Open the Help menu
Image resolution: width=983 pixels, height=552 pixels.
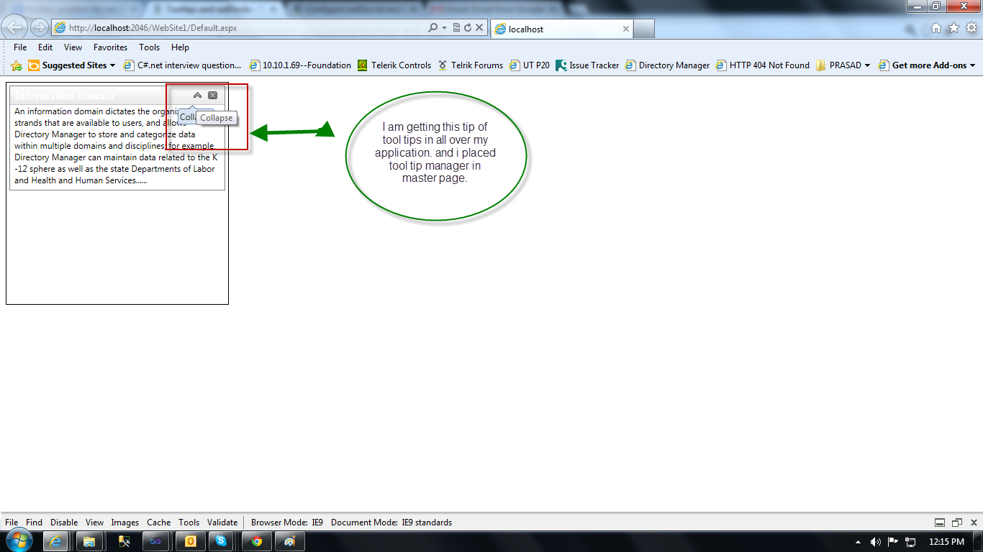(180, 47)
